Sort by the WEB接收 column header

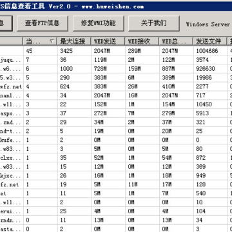[142, 41]
